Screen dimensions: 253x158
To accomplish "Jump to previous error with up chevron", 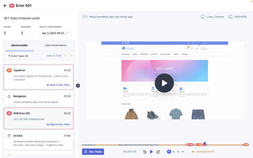I will 66,56.
